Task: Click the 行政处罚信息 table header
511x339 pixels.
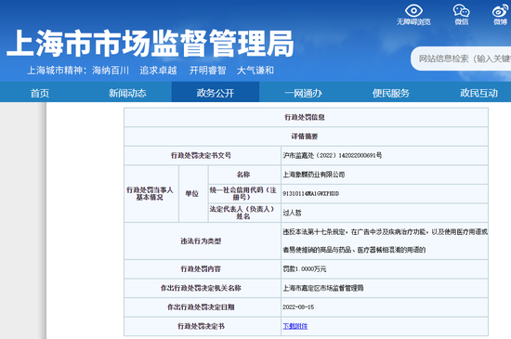Action: click(306, 117)
